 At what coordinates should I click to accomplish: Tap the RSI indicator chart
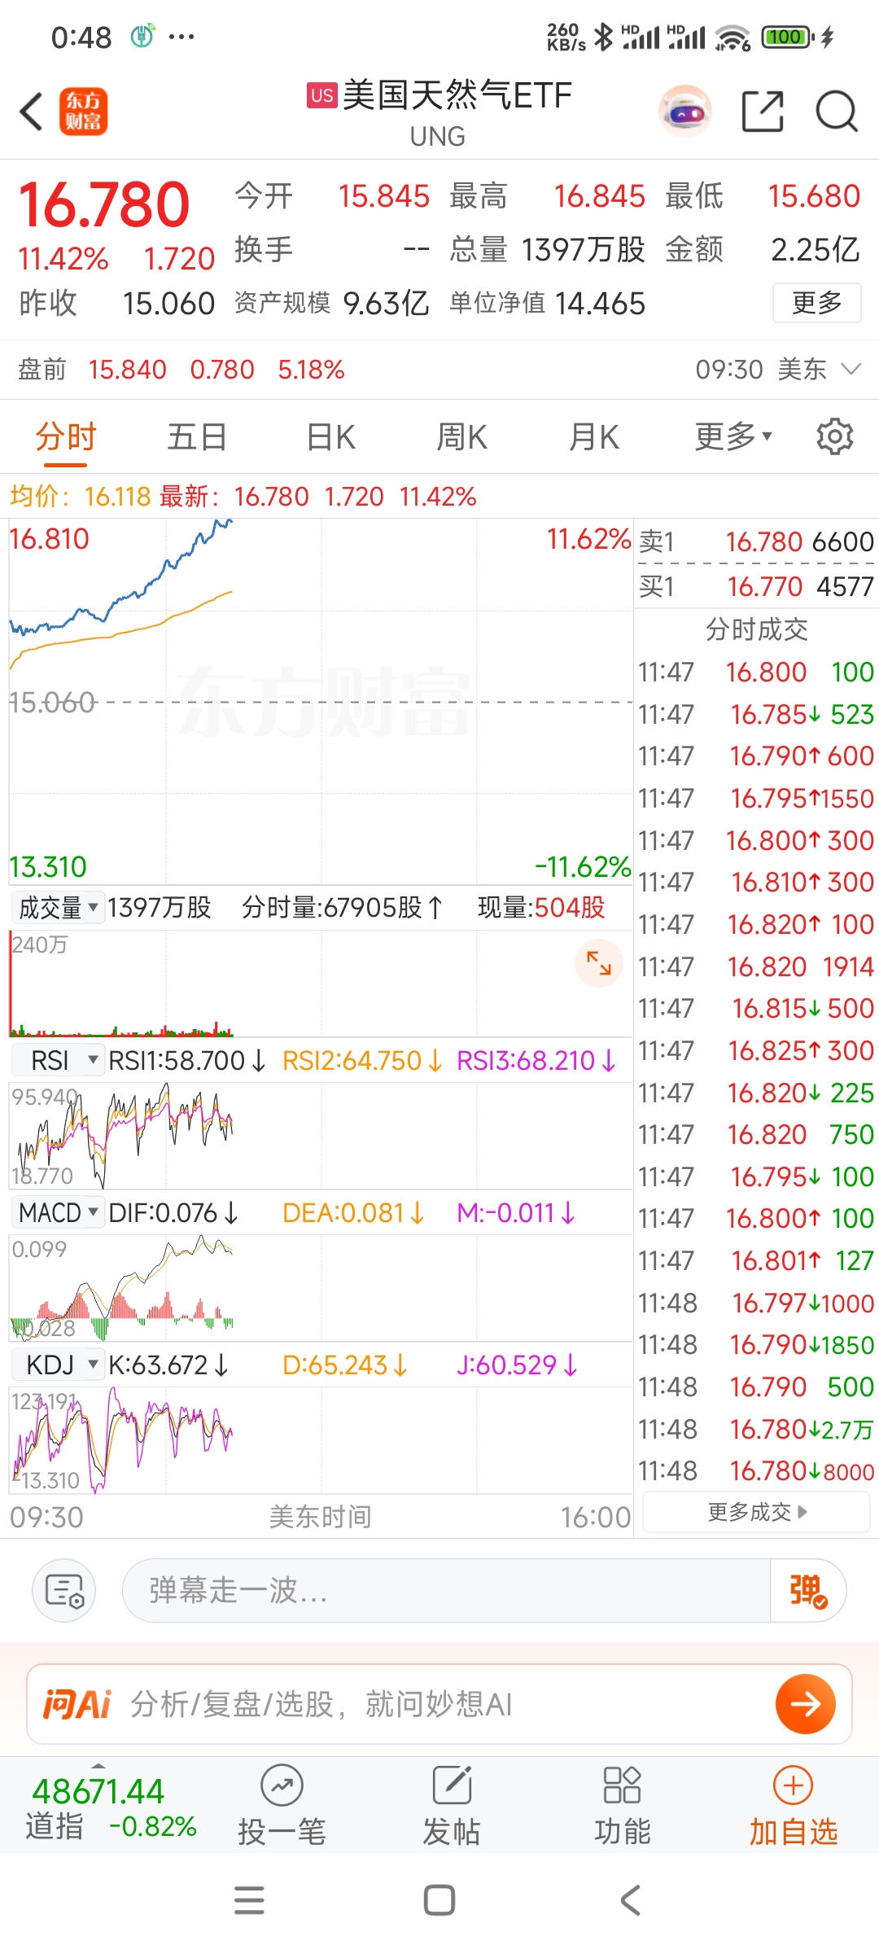[321, 1136]
